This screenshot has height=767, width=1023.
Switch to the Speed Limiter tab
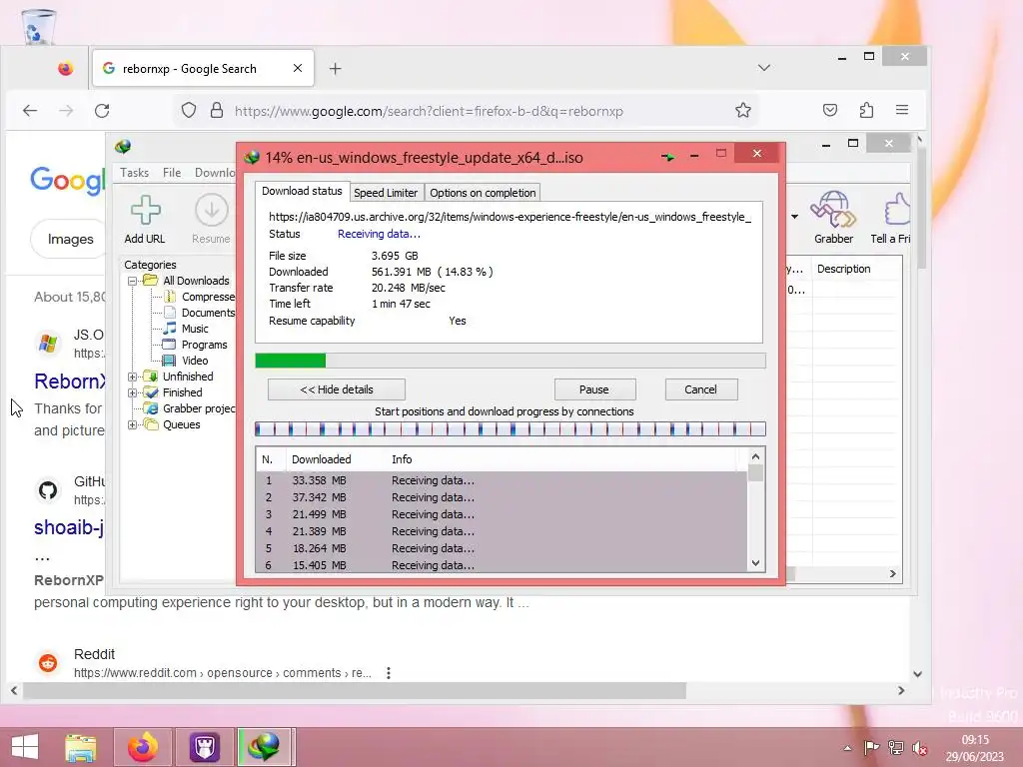386,193
